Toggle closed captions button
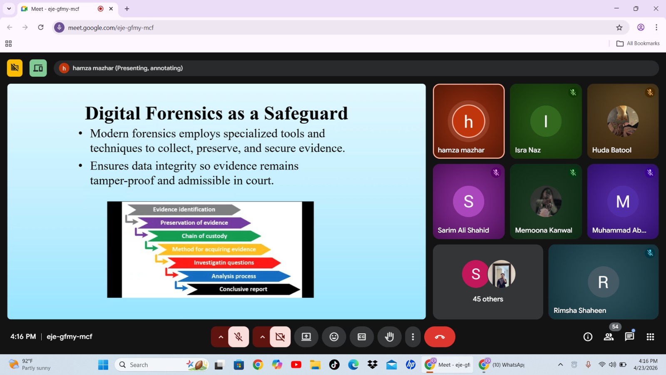The image size is (666, 375). [362, 337]
